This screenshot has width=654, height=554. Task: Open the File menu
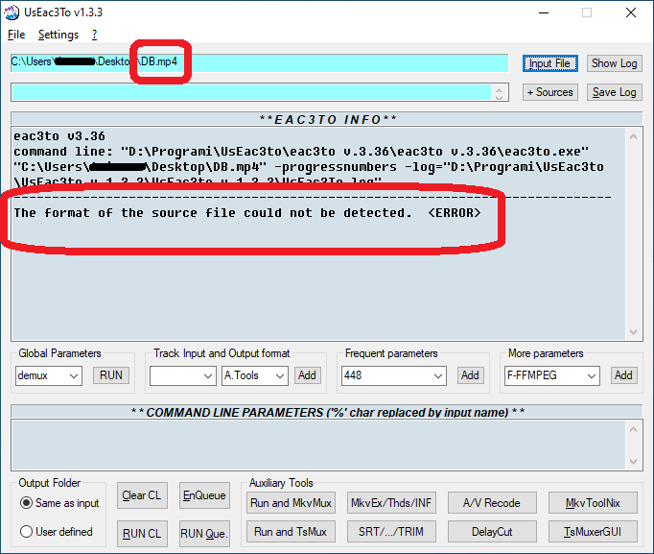click(x=16, y=35)
